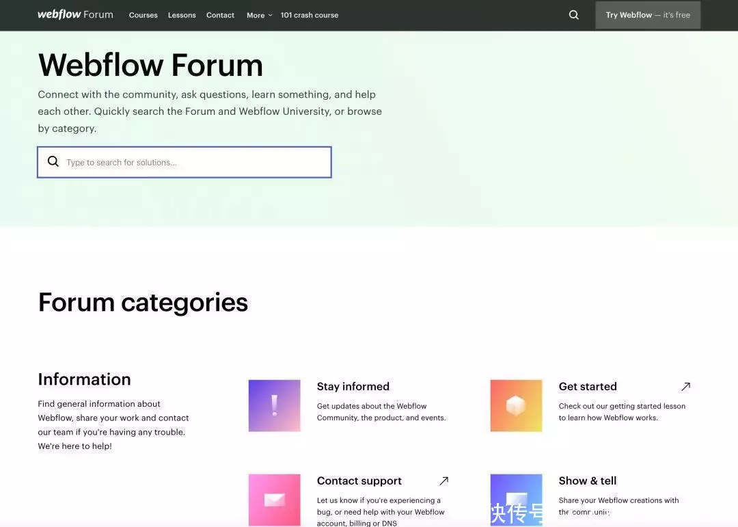Click the magnifier icon inside the search box
738x527 pixels.
pos(53,161)
